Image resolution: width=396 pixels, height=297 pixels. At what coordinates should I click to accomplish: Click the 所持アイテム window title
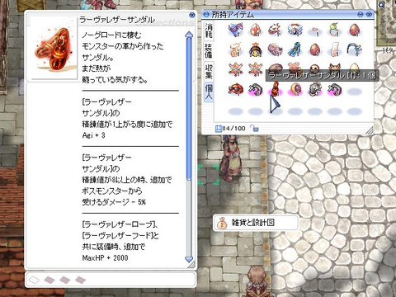[233, 14]
